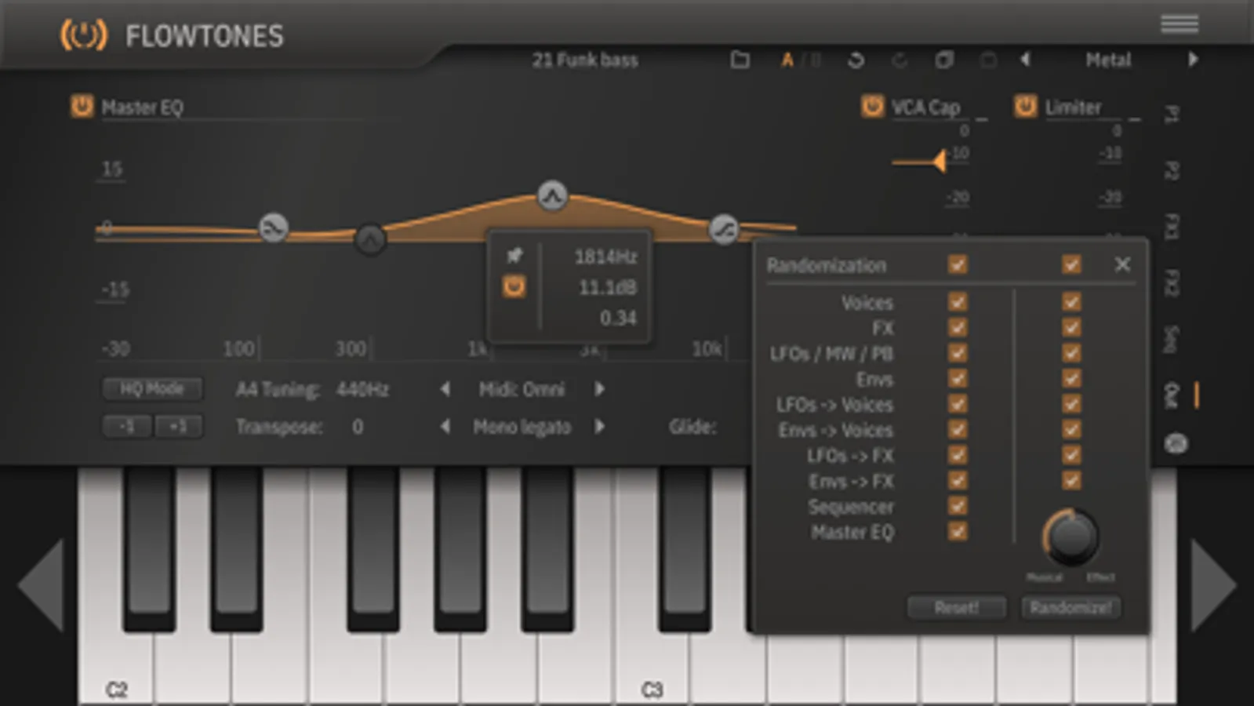Go to previous preset category before Metal
Screen dimensions: 1254x706
point(1025,60)
